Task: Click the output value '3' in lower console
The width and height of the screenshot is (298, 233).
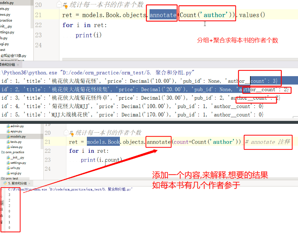Action: [9, 195]
